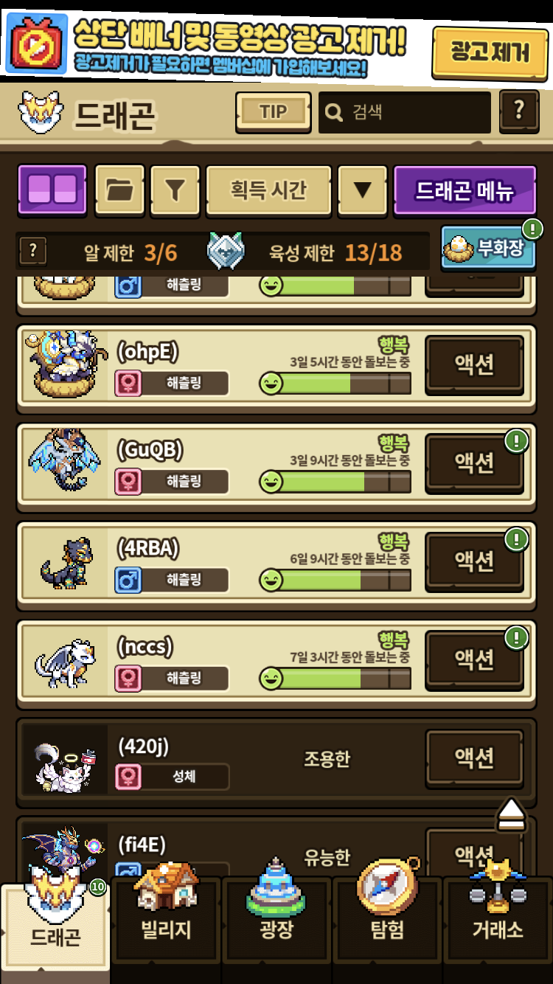Viewport: 553px width, 984px height.
Task: Open the 드래곤 메뉴 button
Action: [465, 190]
